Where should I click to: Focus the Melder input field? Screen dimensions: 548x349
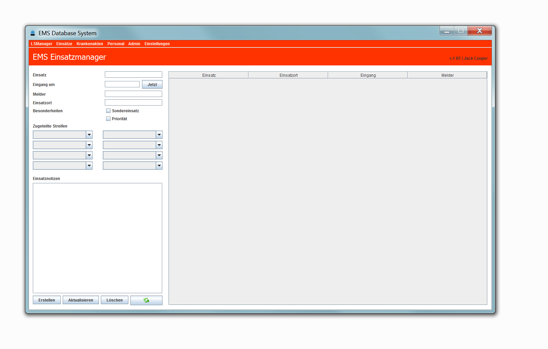point(133,94)
